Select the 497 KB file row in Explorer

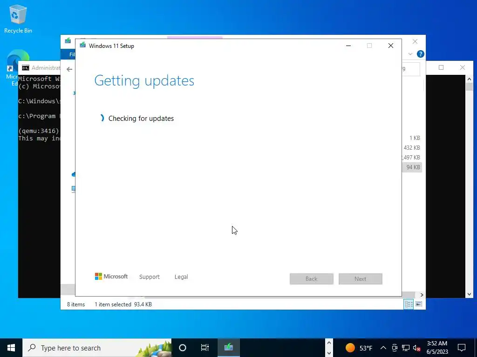[x=412, y=157]
